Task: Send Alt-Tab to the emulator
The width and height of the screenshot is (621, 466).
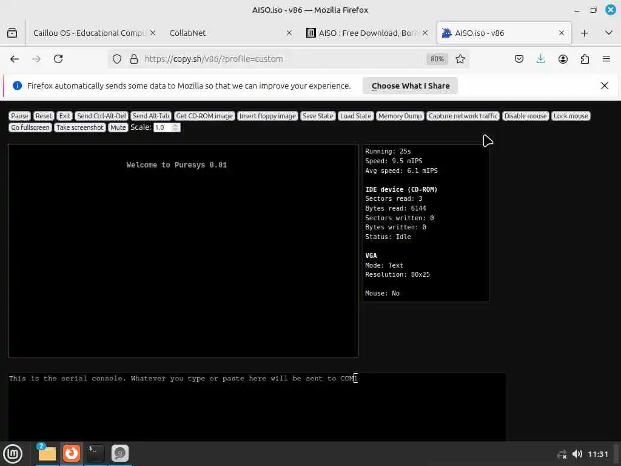Action: pyautogui.click(x=150, y=116)
